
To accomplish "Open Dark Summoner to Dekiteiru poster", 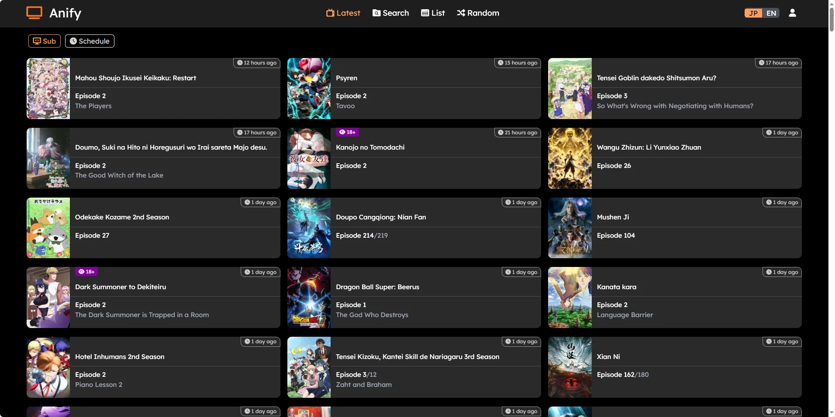I will pyautogui.click(x=48, y=297).
